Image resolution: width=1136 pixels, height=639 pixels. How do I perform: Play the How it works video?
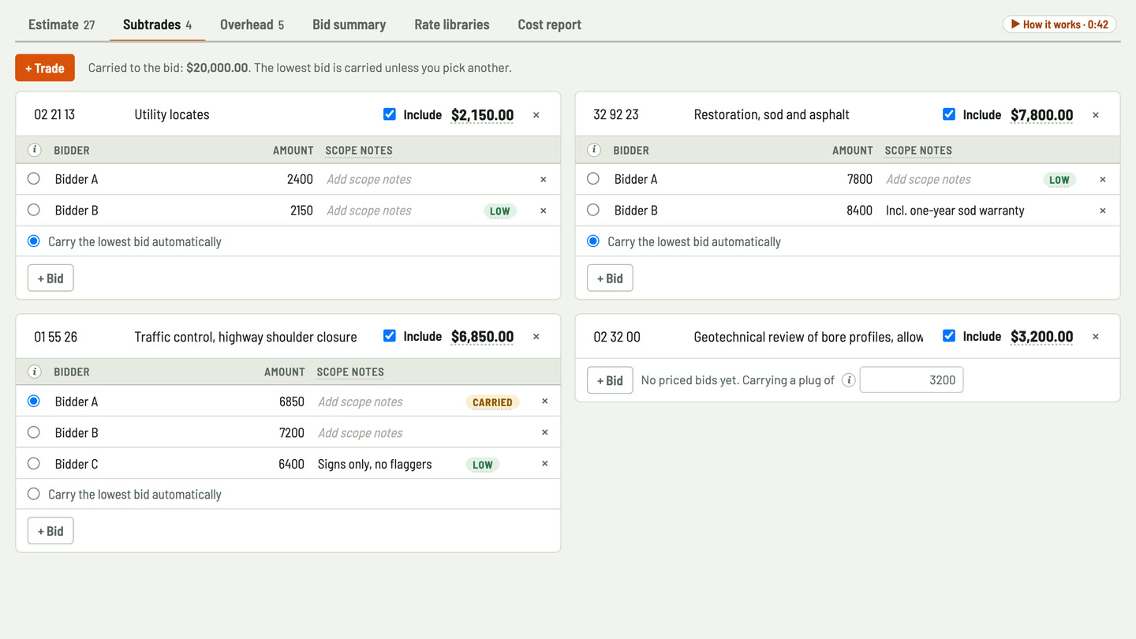pyautogui.click(x=1059, y=24)
